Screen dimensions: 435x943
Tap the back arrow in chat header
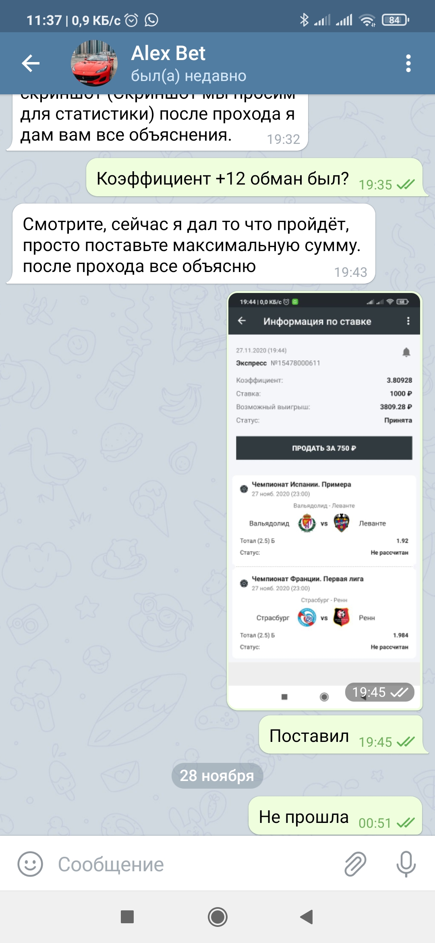(x=31, y=63)
